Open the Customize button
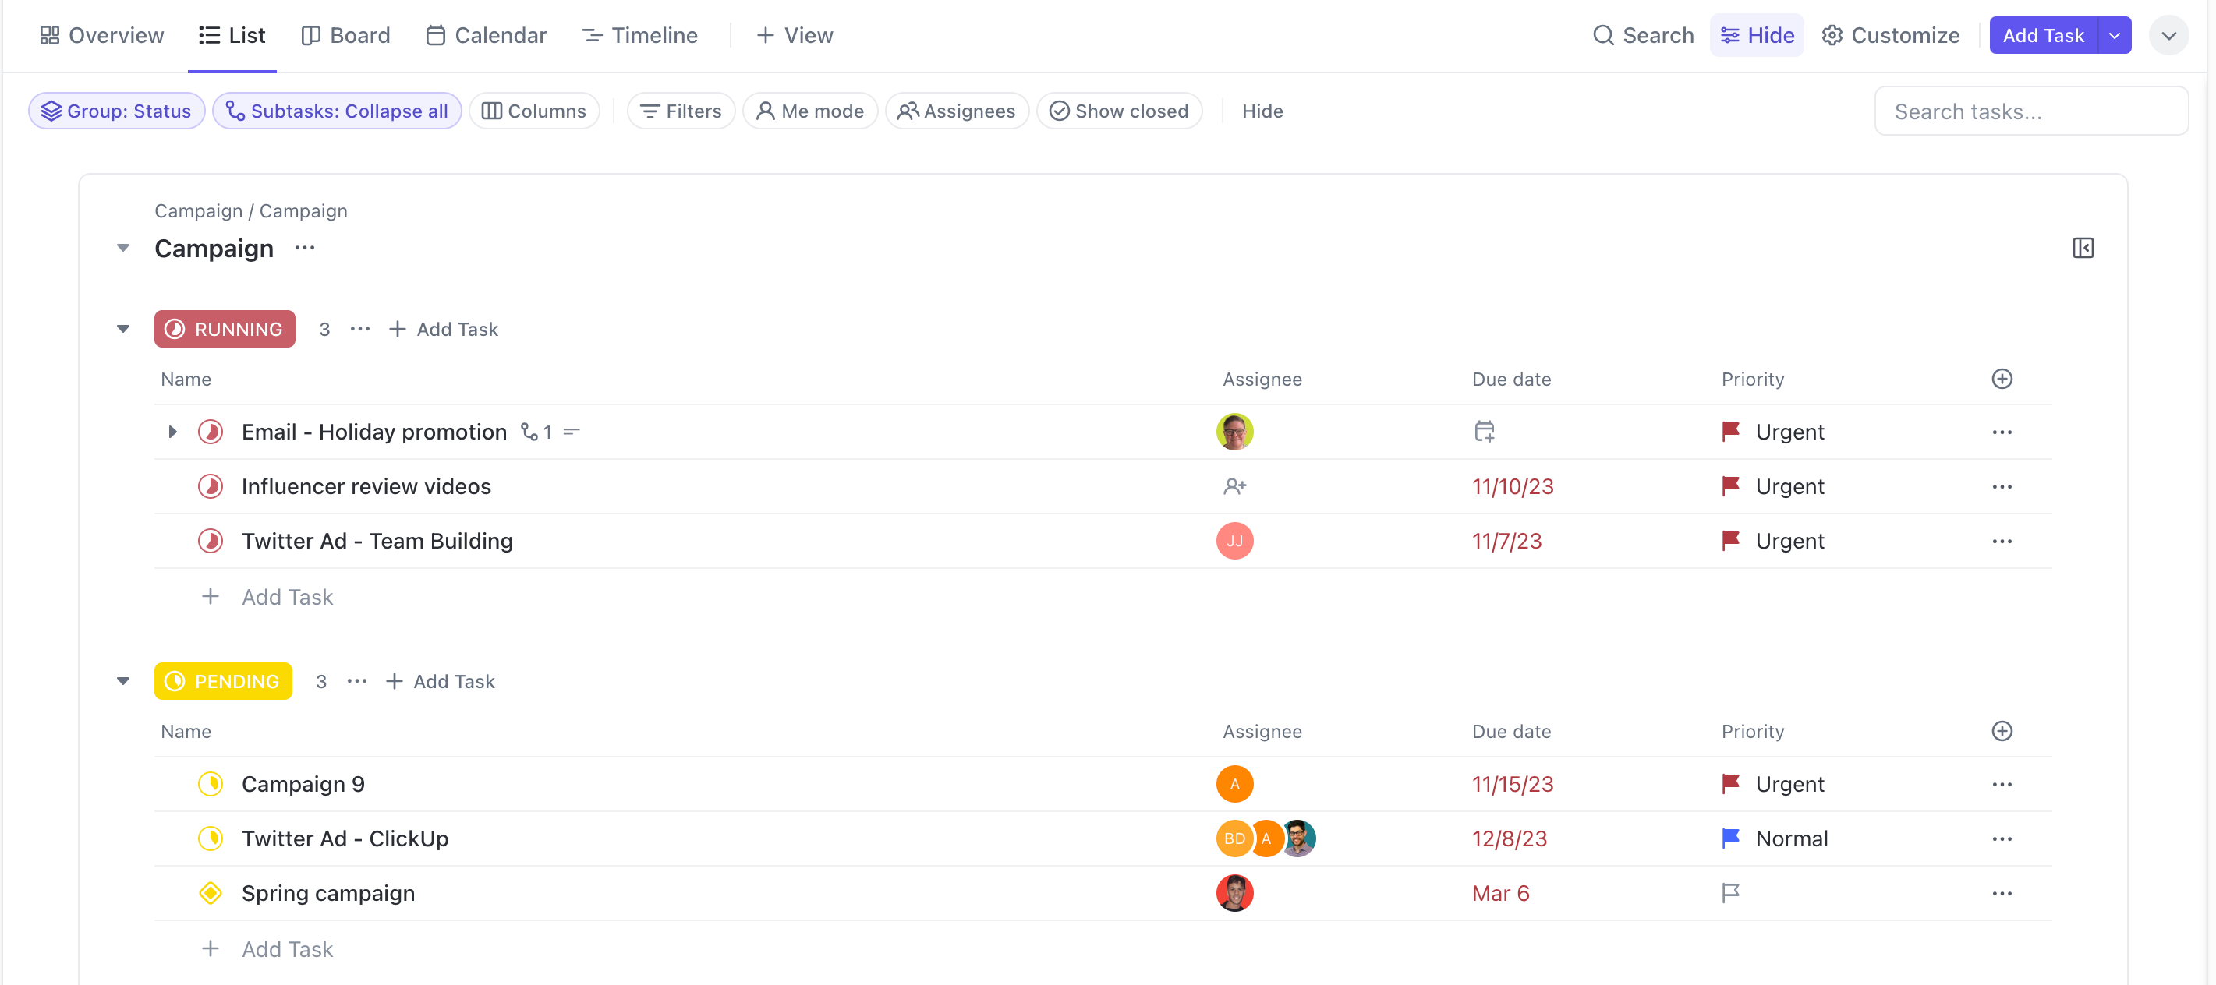Screen dimensions: 2216x985 (x=1890, y=35)
